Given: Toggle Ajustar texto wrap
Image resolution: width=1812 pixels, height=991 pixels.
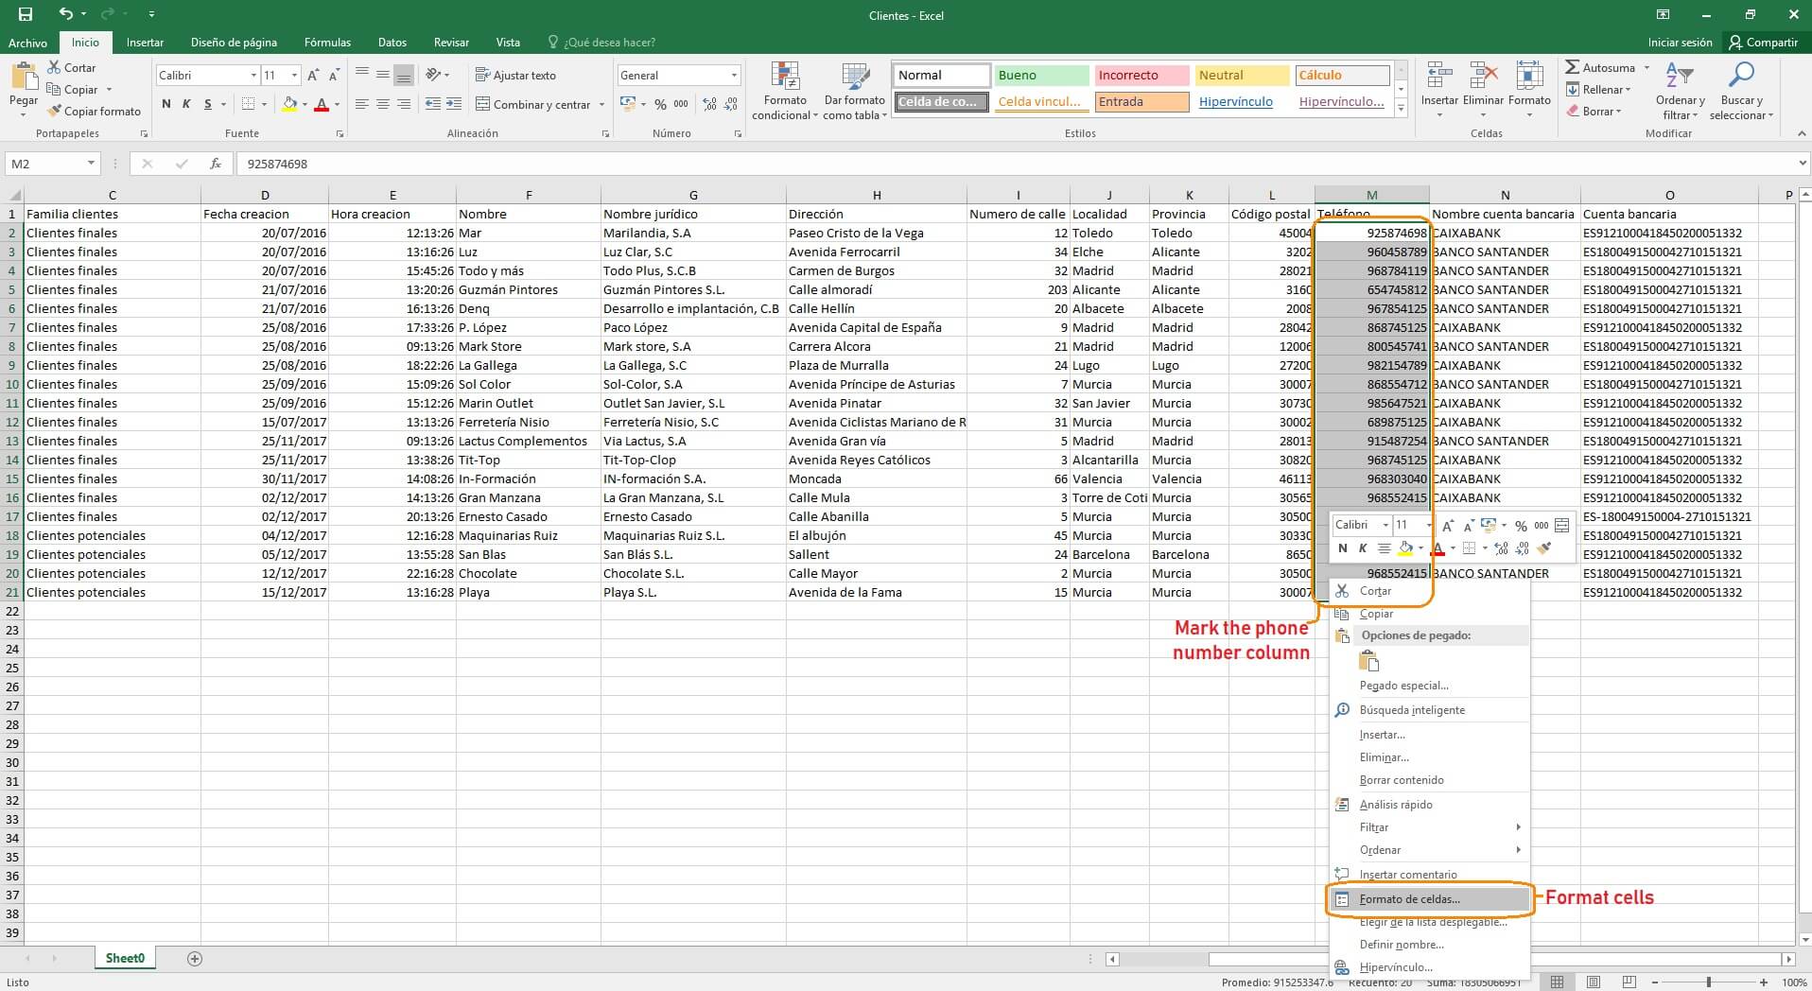Looking at the screenshot, I should [x=515, y=75].
